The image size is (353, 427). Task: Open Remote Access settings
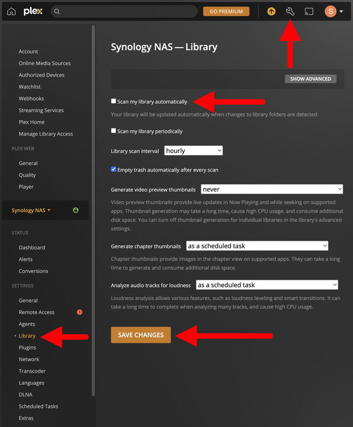(36, 312)
